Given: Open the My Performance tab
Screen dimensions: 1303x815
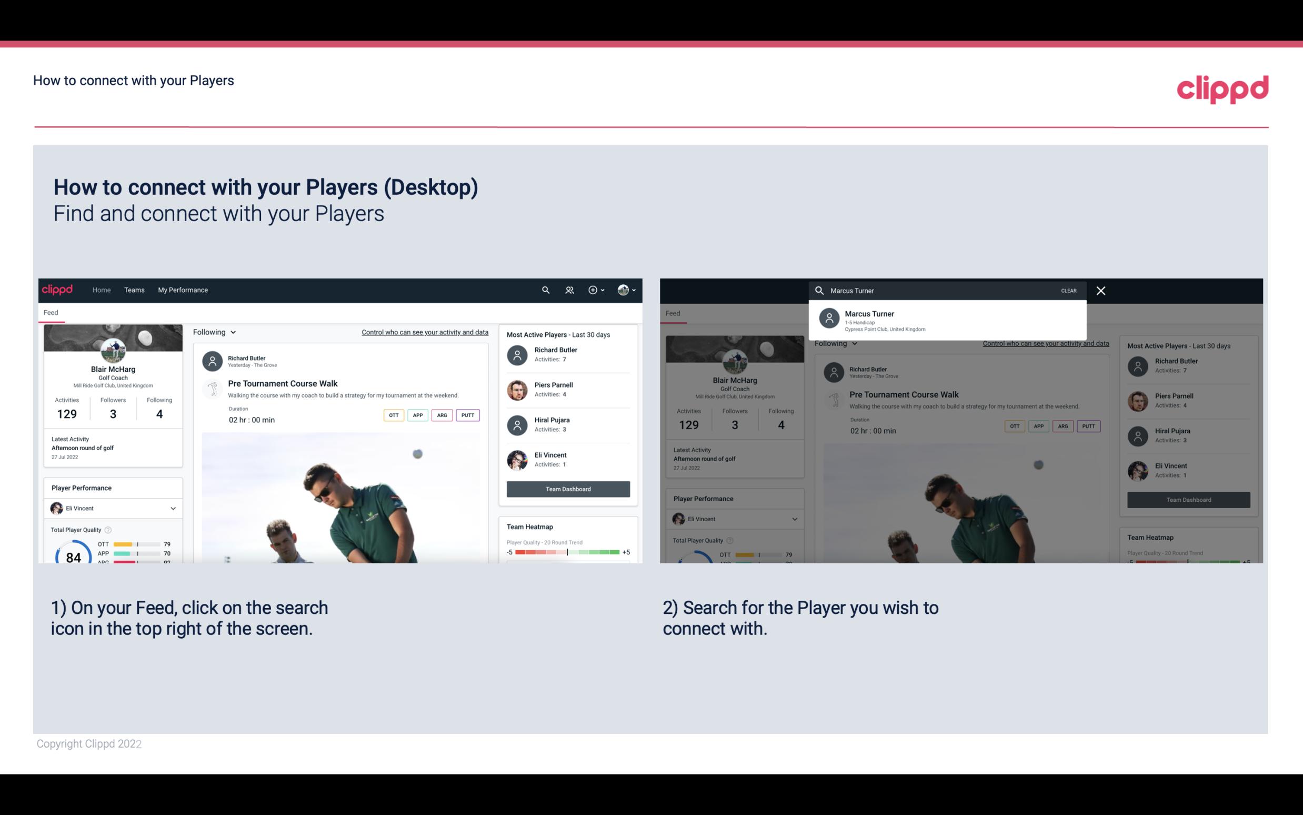Looking at the screenshot, I should pyautogui.click(x=183, y=289).
